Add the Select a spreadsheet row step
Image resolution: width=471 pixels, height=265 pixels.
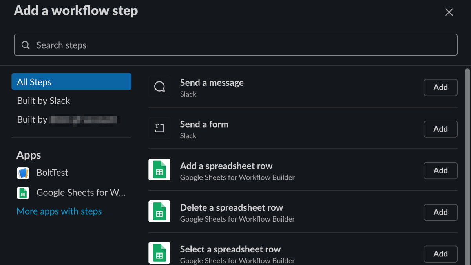440,254
